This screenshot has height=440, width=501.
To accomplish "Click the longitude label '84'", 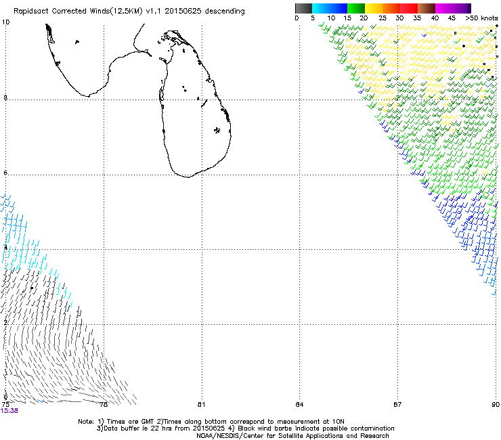I will pos(299,405).
